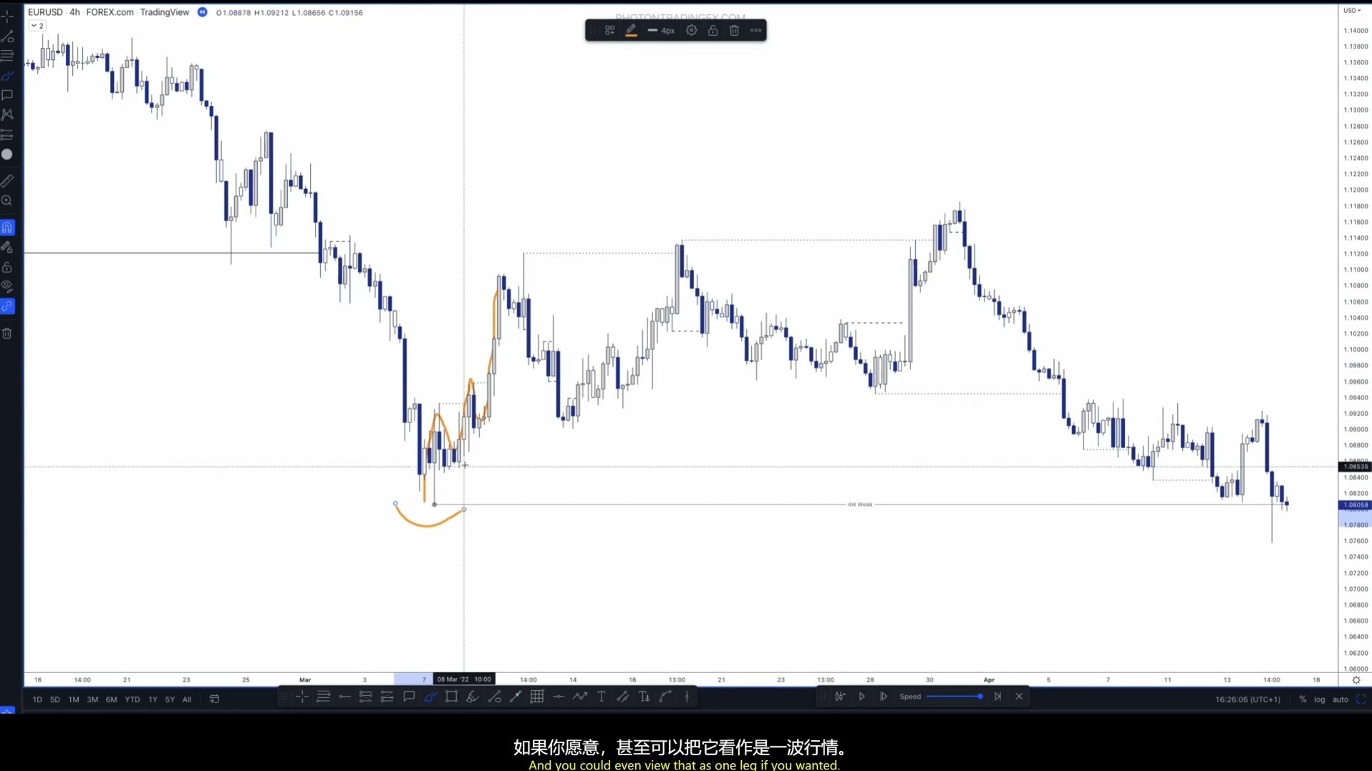Screen dimensions: 1372x771
Task: Open chart settings gear on time axis
Action: [1356, 680]
